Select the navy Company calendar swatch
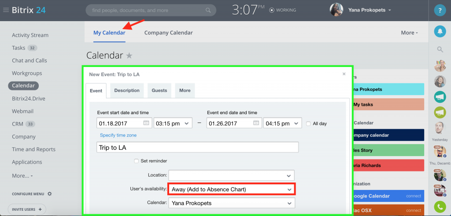The height and width of the screenshot is (216, 451). pos(388,135)
